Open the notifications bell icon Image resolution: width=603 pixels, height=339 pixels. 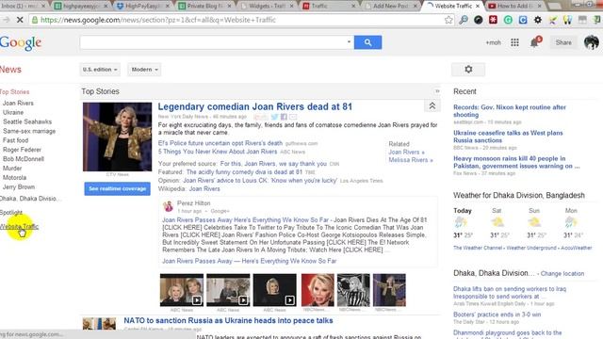[x=534, y=42]
